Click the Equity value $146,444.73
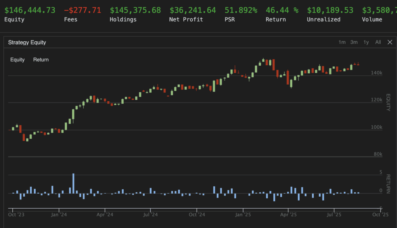Image resolution: width=397 pixels, height=228 pixels. point(30,10)
